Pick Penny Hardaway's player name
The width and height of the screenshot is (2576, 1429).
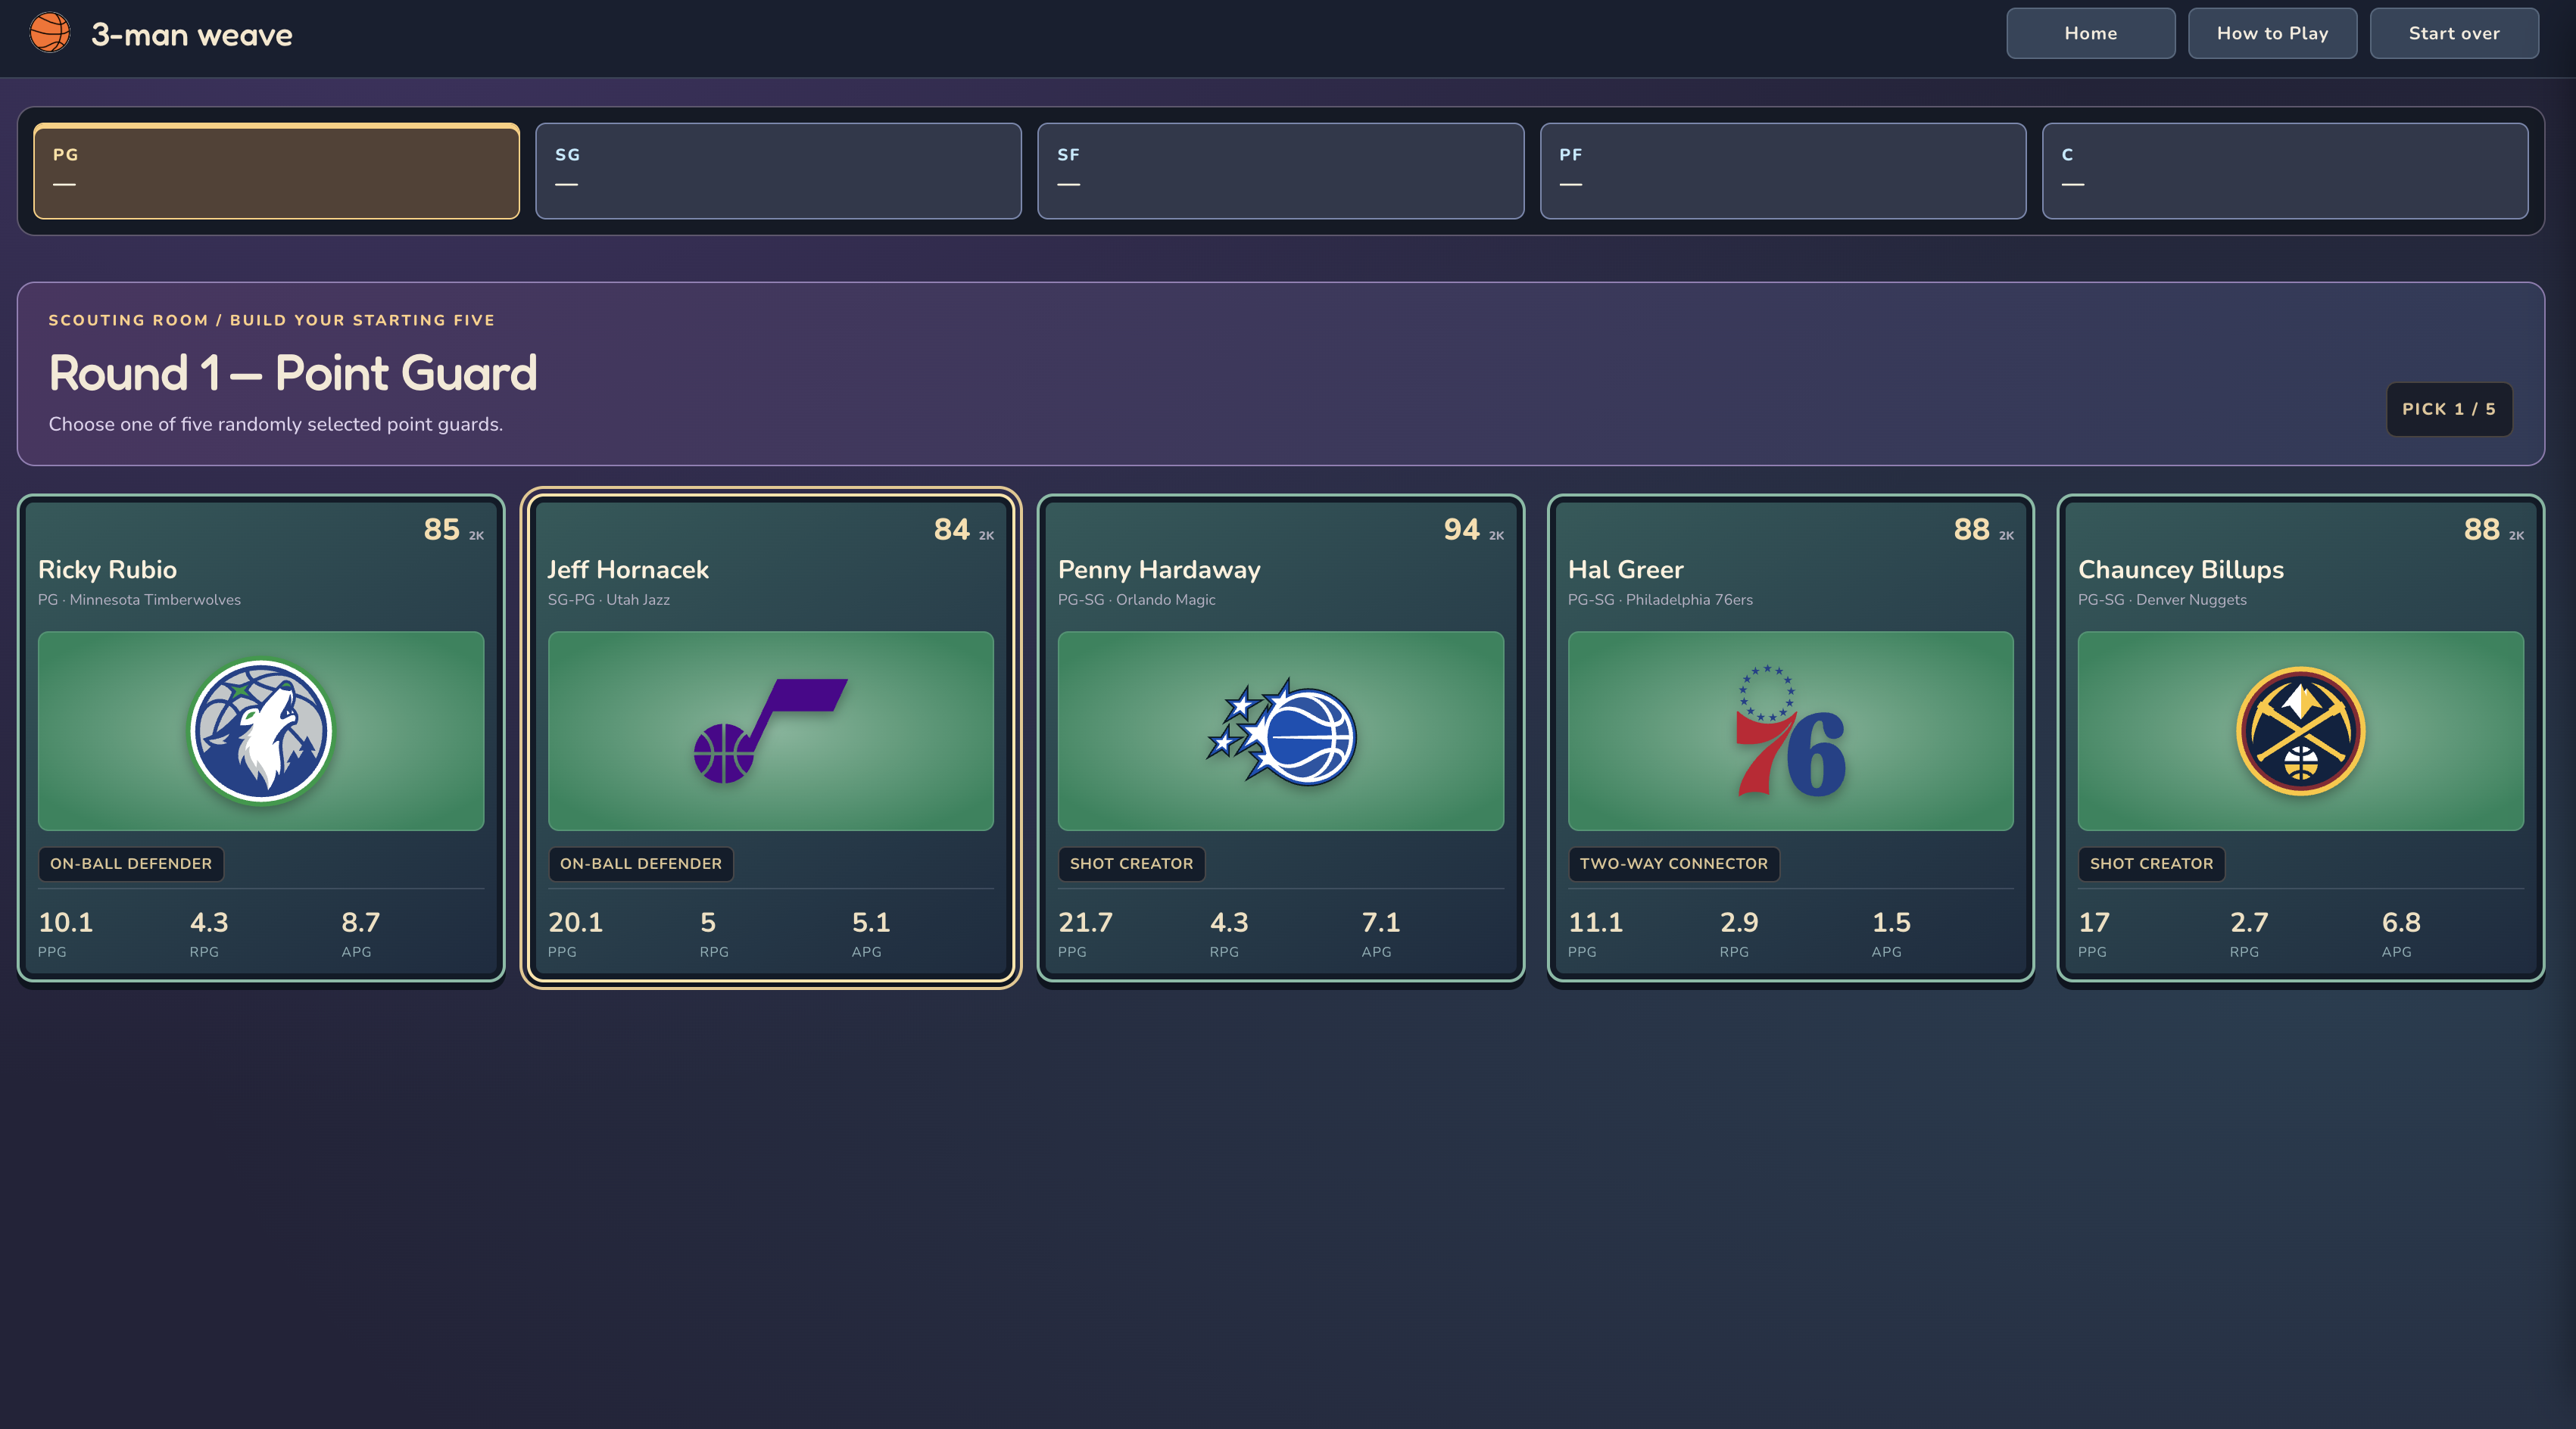point(1159,570)
